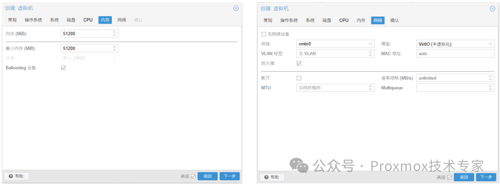This screenshot has width=500, height=186.
Task: Click 下一步 button in left dialog
Action: [230, 176]
